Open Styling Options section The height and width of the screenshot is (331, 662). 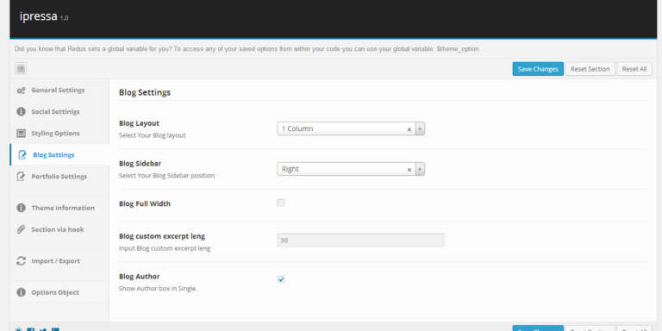[59, 133]
